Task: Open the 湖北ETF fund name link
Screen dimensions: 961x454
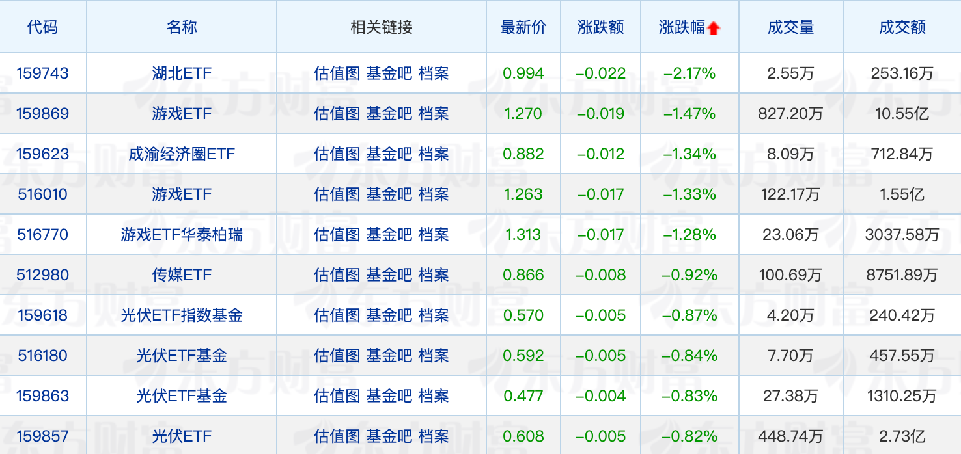Action: pos(182,73)
